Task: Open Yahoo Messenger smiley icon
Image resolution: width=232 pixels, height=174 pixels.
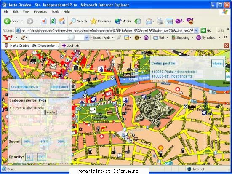Action: [x=190, y=21]
